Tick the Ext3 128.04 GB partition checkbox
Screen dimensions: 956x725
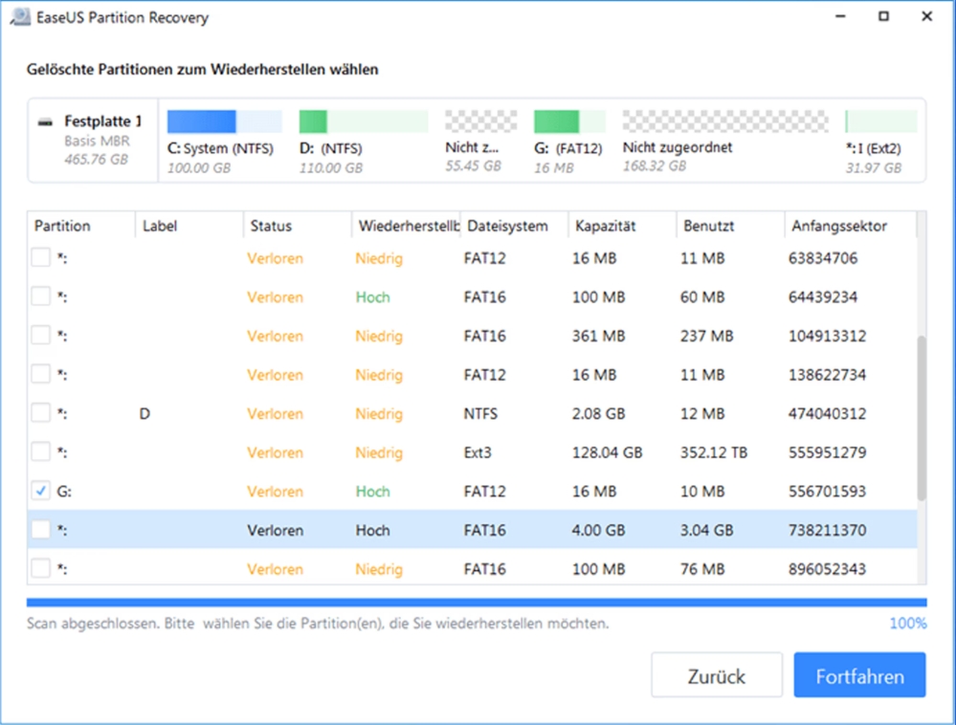pyautogui.click(x=40, y=452)
